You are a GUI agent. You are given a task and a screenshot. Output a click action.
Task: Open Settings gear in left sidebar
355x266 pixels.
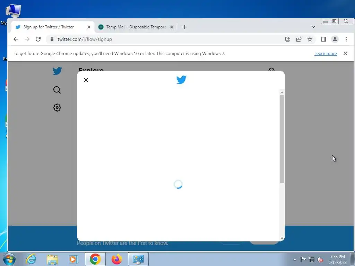click(57, 107)
